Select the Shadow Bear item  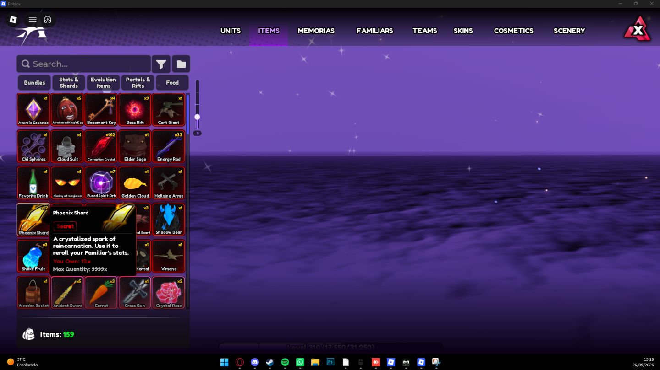pos(169,220)
